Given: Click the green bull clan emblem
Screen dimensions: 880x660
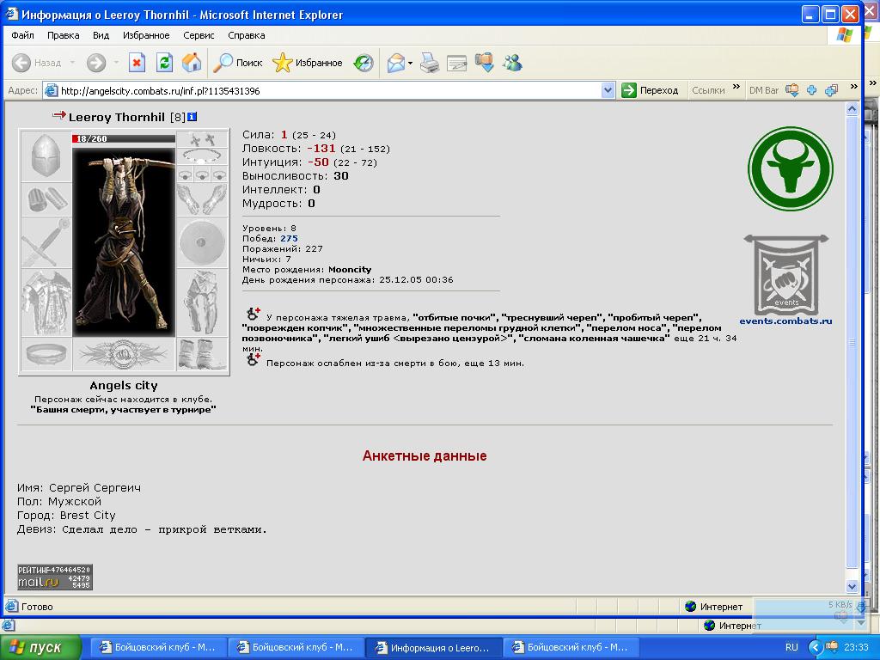Looking at the screenshot, I should (x=791, y=169).
